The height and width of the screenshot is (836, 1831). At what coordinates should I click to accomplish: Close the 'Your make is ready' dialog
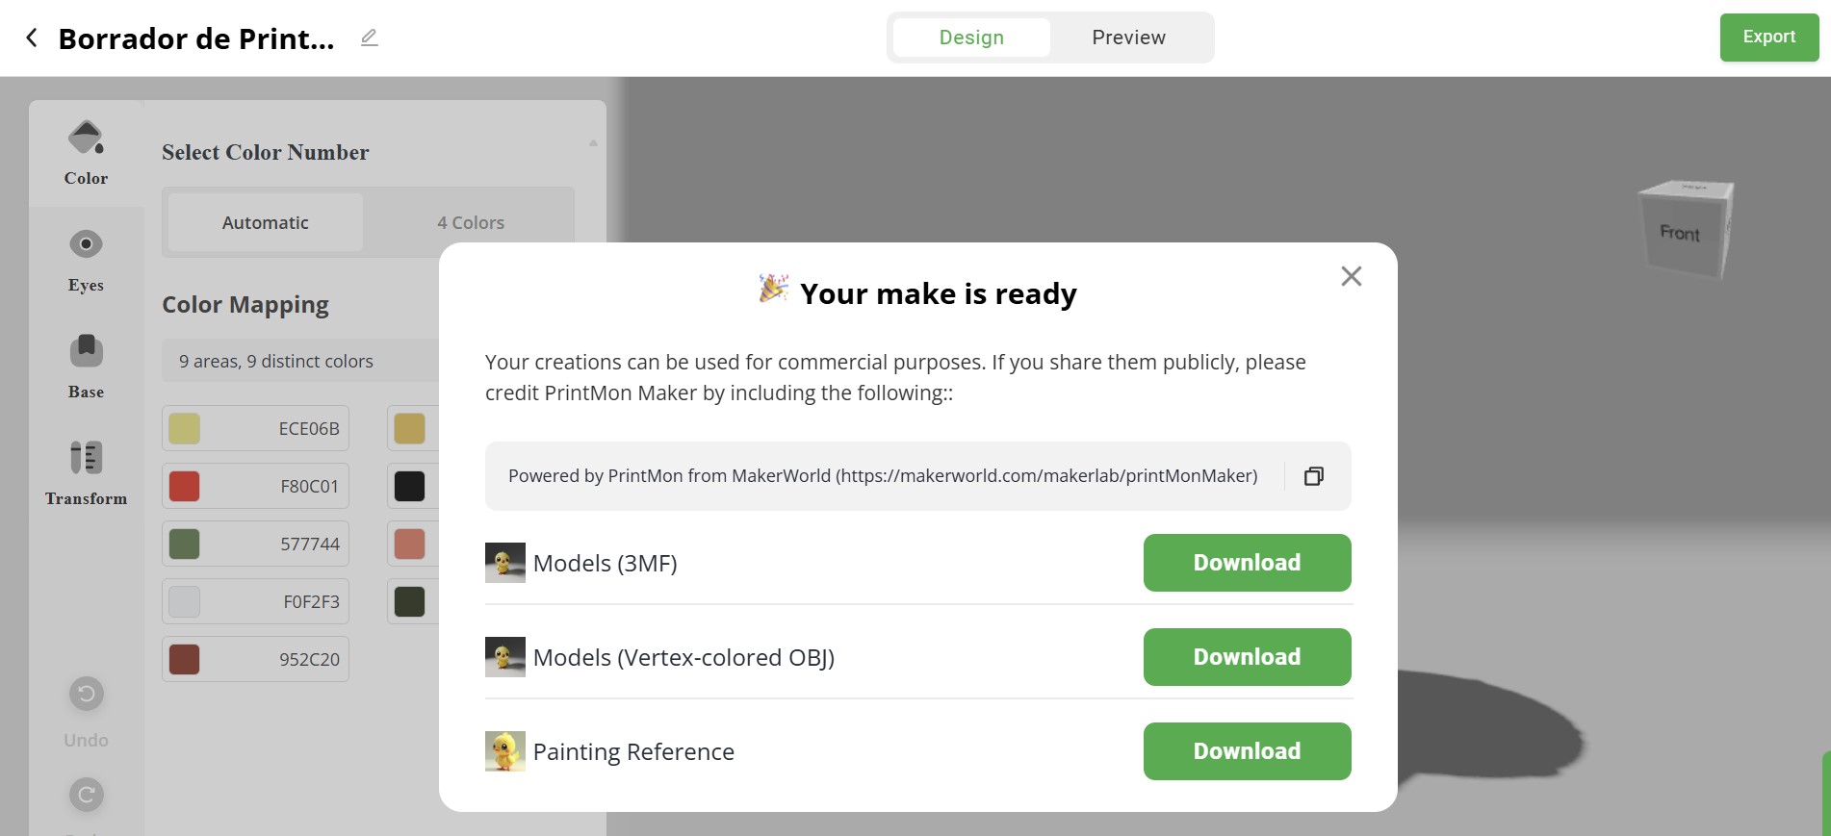coord(1351,277)
